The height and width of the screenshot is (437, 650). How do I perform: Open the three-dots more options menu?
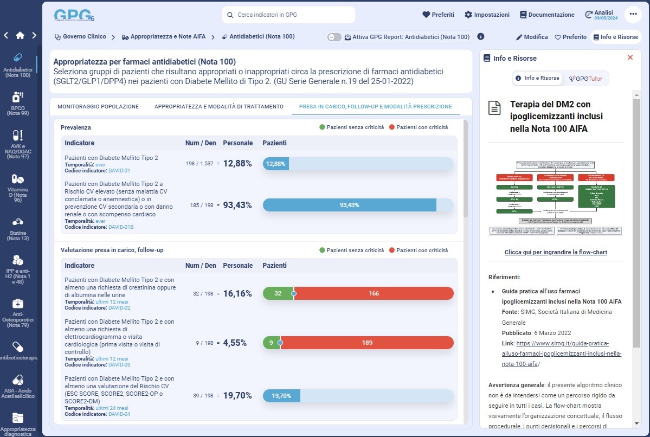(x=633, y=15)
